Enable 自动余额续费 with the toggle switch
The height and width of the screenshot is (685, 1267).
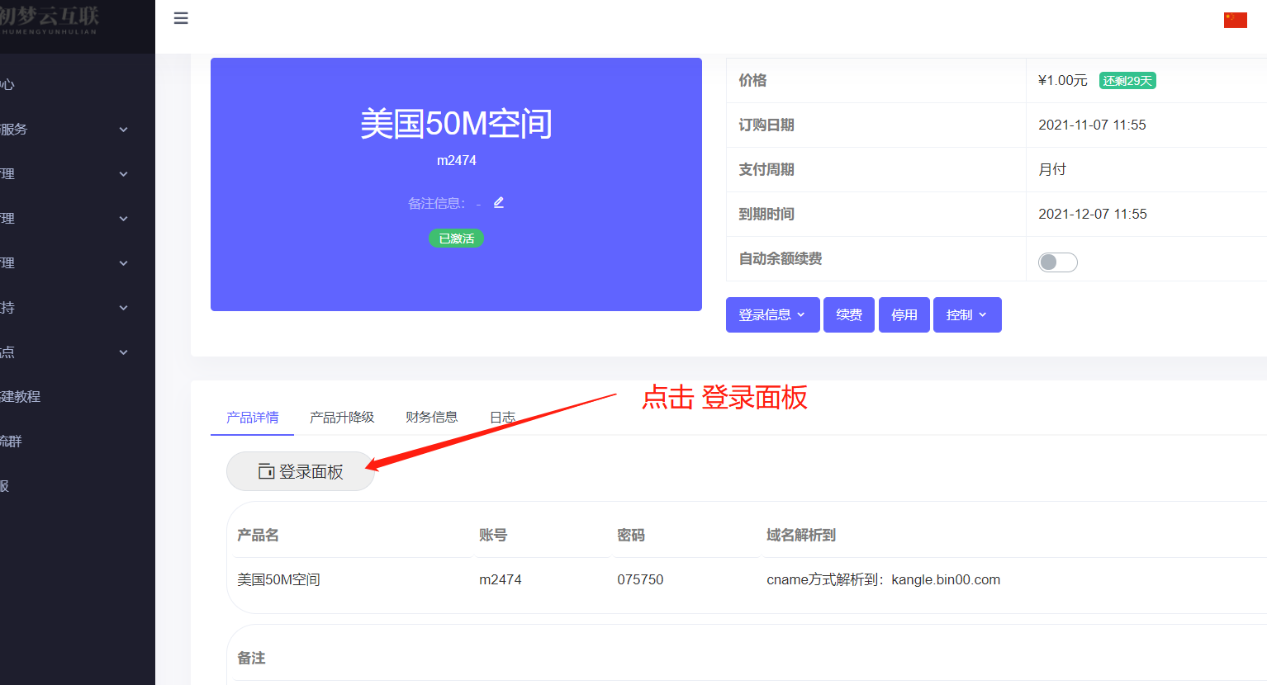tap(1058, 262)
